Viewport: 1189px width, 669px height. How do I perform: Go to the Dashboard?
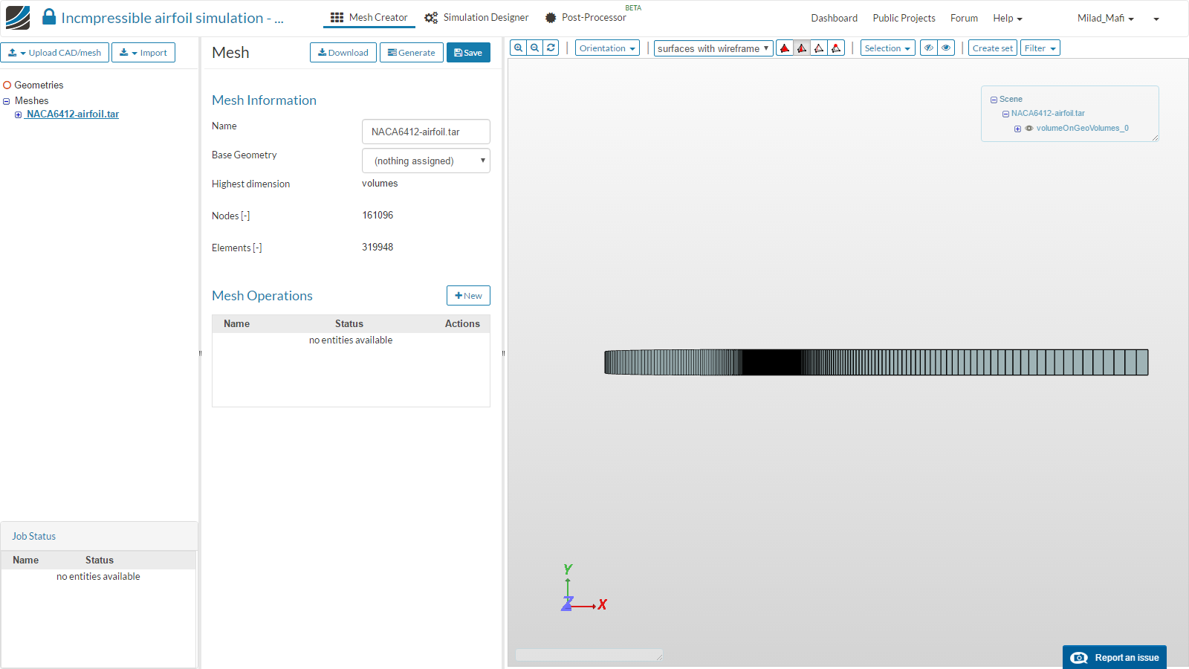834,18
